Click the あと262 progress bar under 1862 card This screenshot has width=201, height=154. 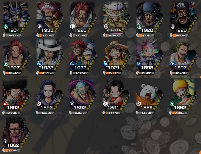(13, 150)
